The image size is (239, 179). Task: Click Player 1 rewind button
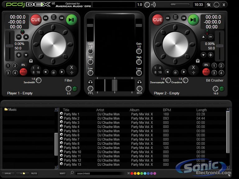click(x=45, y=18)
